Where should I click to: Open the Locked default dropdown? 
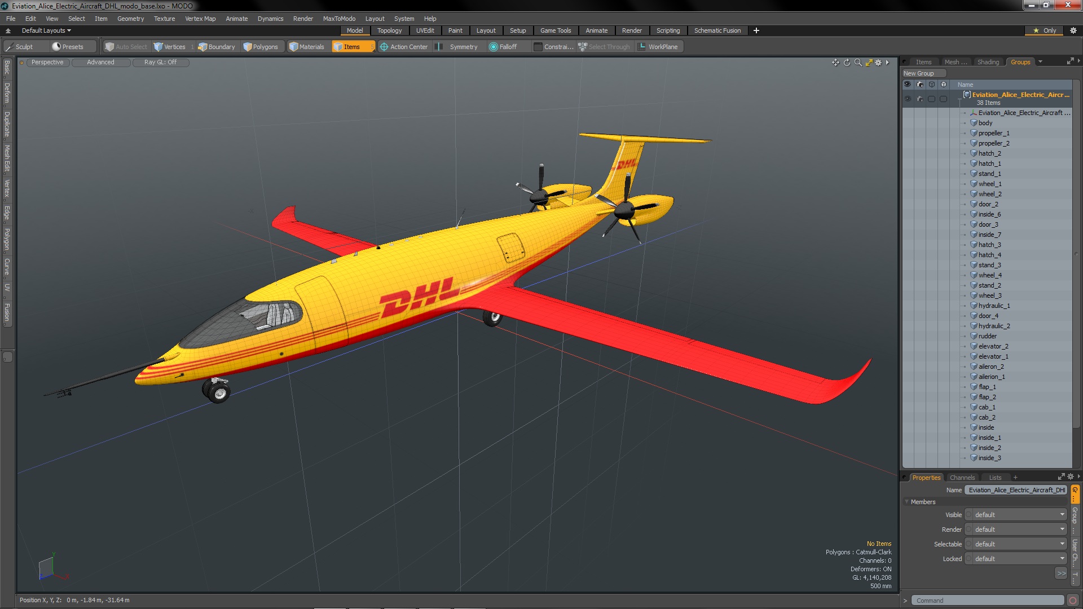click(1020, 559)
